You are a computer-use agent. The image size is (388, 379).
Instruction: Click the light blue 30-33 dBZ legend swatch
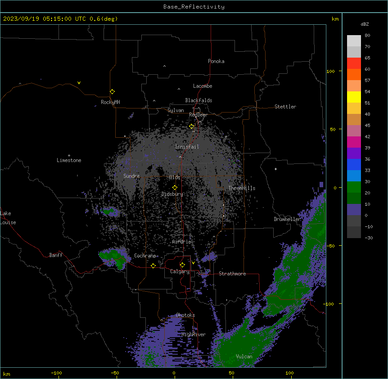tap(354, 176)
